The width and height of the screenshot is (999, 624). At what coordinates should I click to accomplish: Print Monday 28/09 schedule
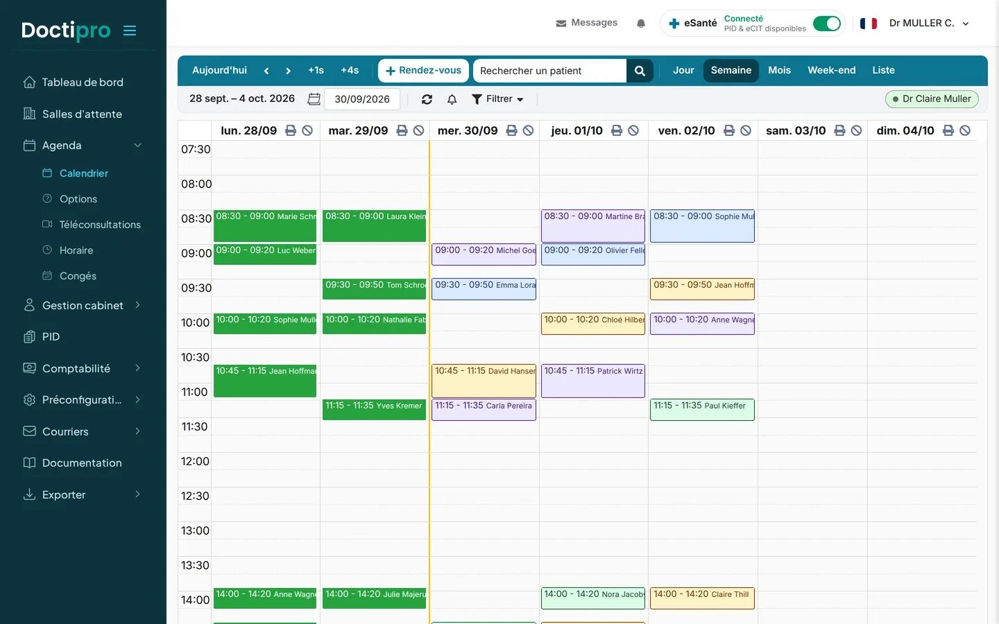[291, 130]
